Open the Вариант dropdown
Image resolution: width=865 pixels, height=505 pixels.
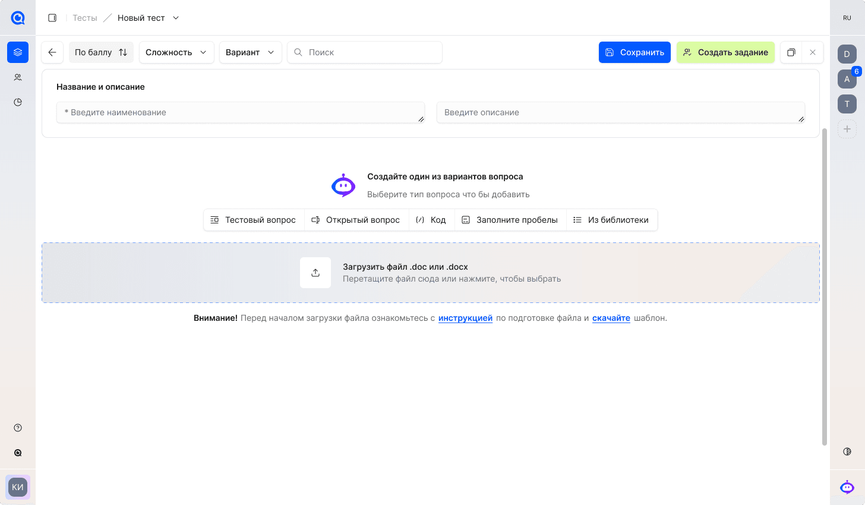click(250, 52)
